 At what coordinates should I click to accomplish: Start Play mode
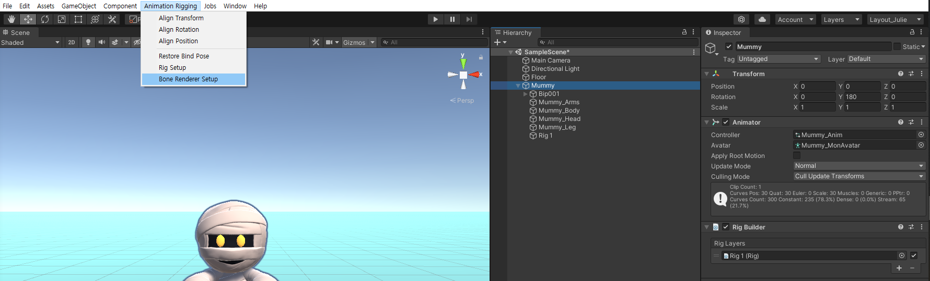(435, 19)
